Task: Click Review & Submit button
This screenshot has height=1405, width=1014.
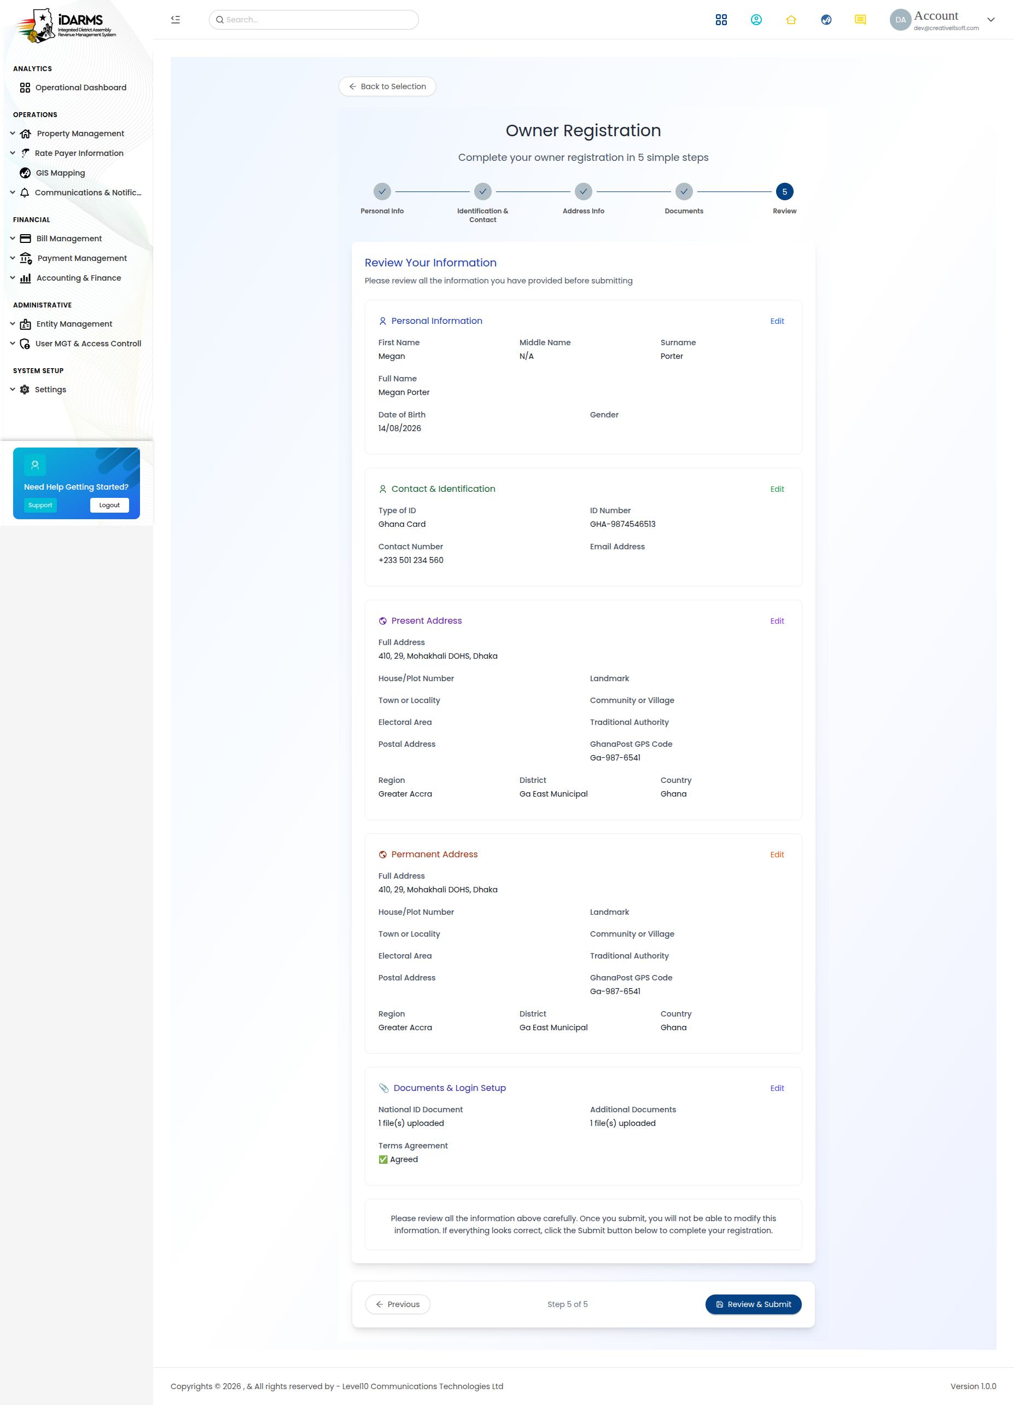Action: pyautogui.click(x=753, y=1304)
